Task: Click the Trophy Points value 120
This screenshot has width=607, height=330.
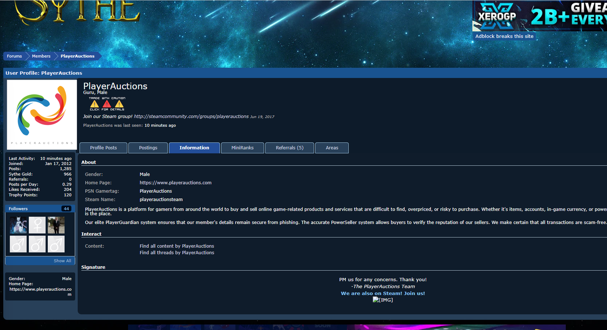Action: tap(67, 195)
